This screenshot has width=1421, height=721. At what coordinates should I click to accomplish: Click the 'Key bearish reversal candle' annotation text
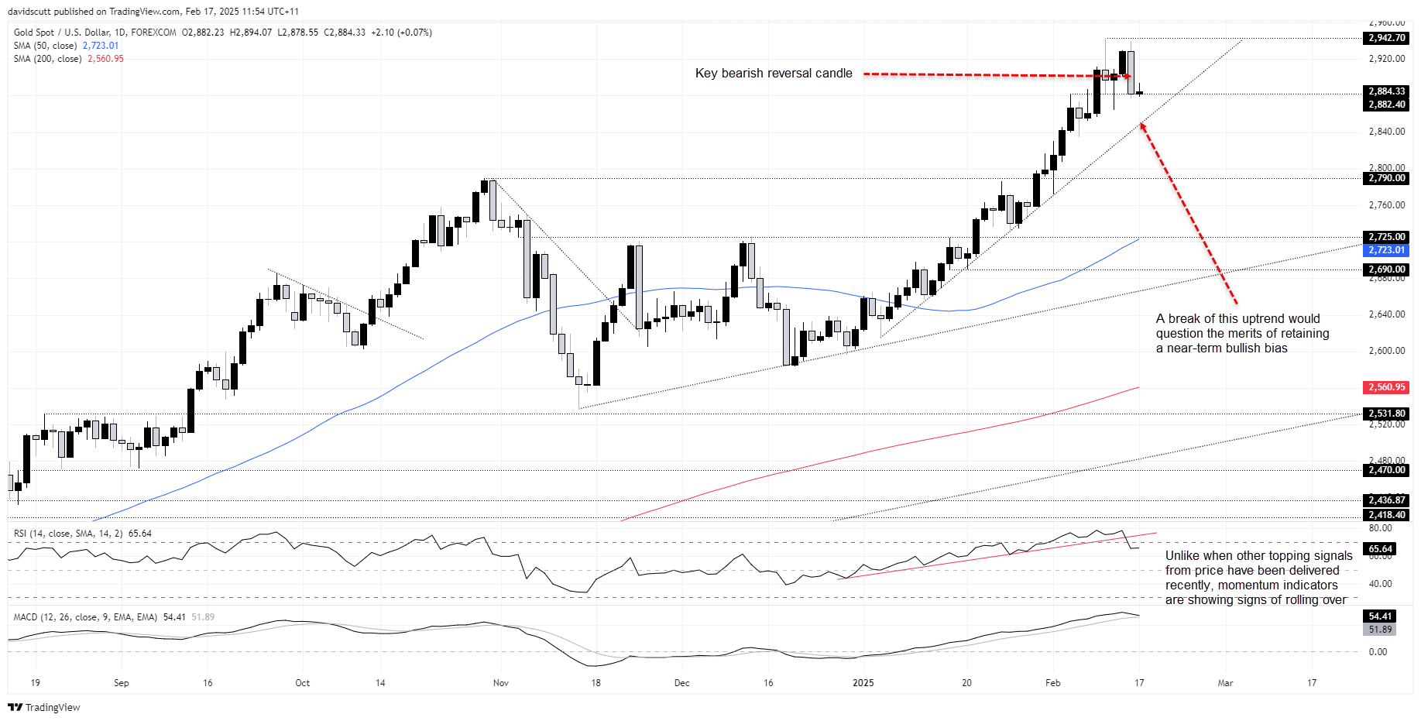774,74
